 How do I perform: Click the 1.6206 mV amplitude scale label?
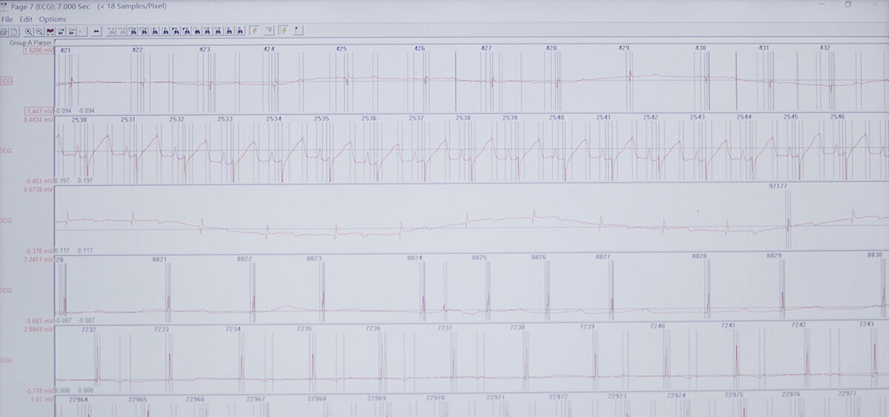39,51
